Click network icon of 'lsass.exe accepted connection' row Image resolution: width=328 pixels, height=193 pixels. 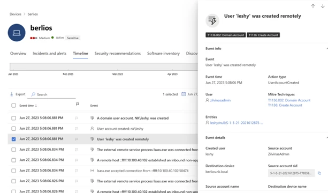point(92,170)
